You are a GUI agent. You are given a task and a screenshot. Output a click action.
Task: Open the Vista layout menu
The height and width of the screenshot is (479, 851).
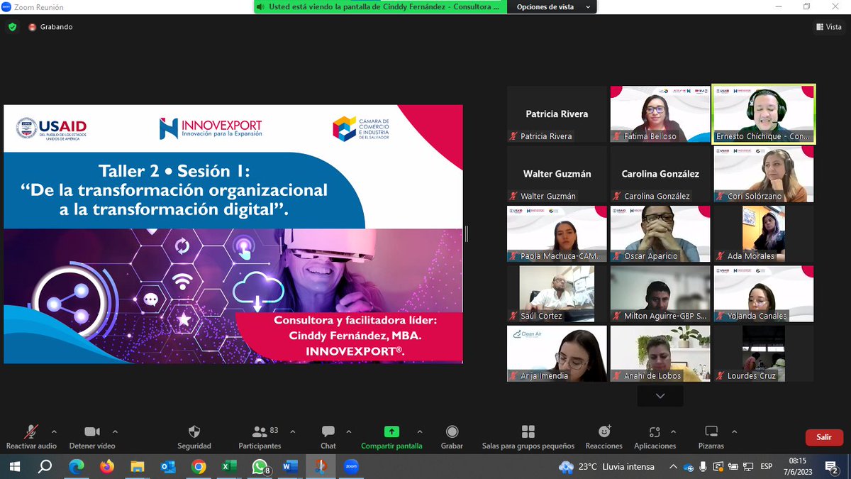click(829, 27)
